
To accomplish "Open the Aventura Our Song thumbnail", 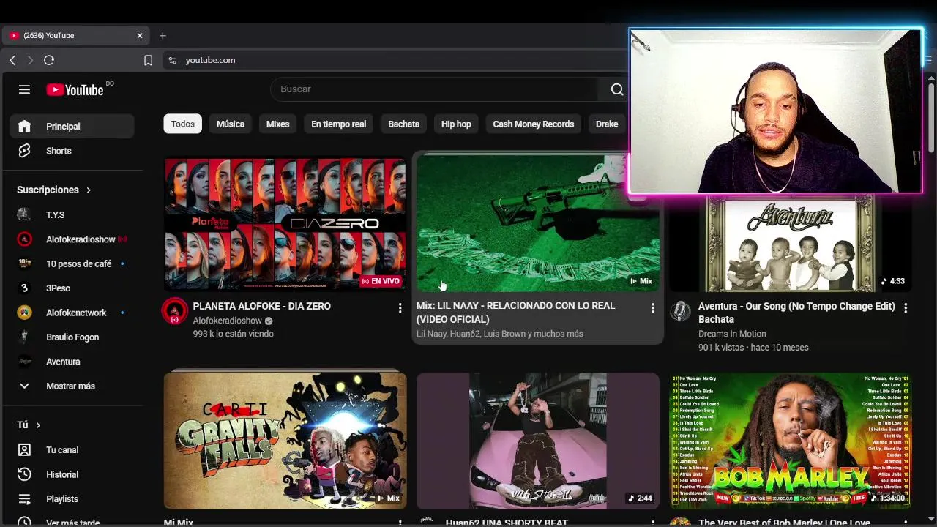I will tap(791, 243).
